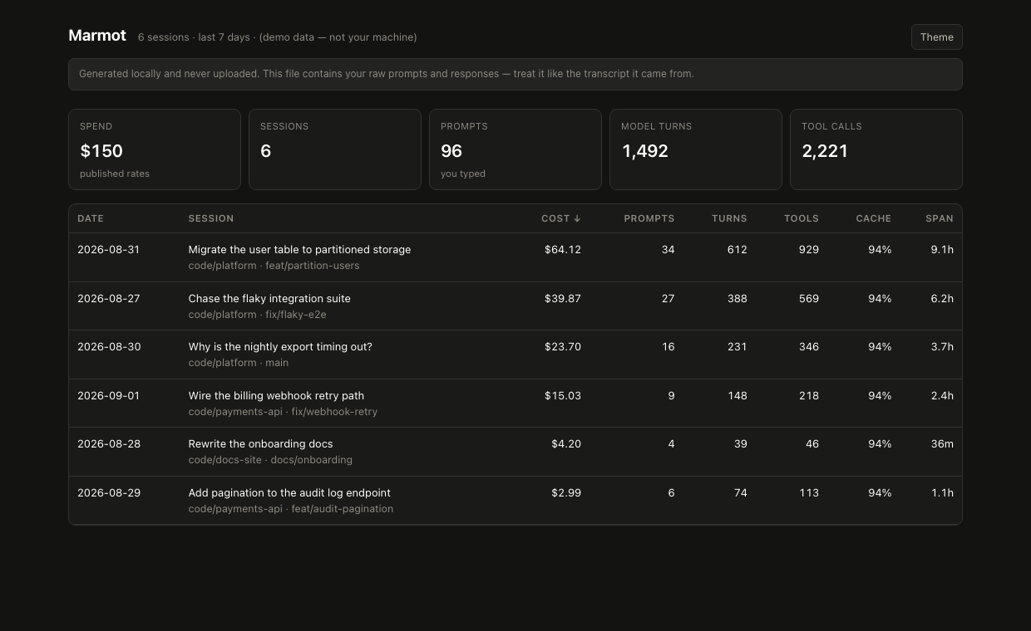Click cost value $23.70
Image resolution: width=1031 pixels, height=631 pixels.
(x=563, y=346)
